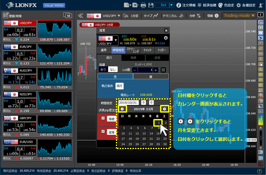The height and width of the screenshot is (175, 266).
Task: Open USD/JPY chart currency pair dropdown
Action: [103, 16]
